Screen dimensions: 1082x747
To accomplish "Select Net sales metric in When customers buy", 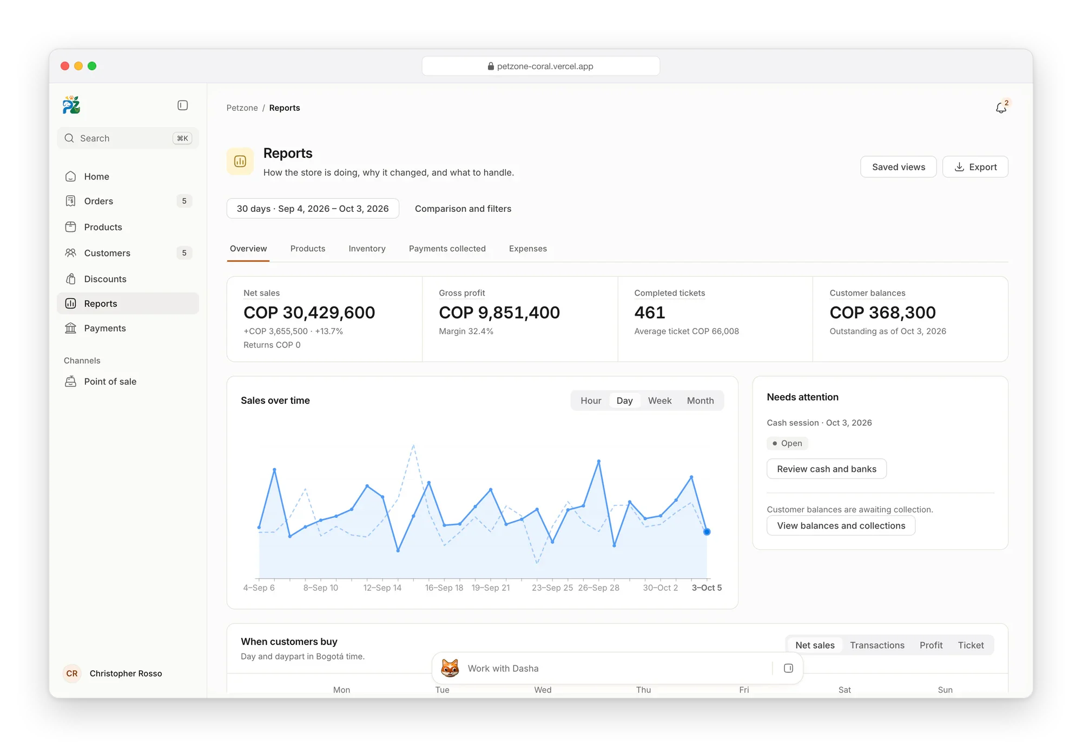I will point(815,645).
